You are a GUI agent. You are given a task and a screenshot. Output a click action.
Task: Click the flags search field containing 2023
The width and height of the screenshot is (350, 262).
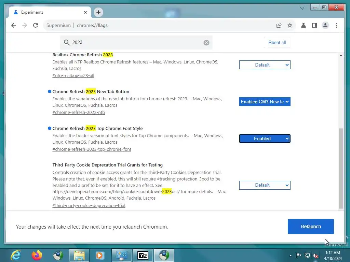click(x=136, y=42)
